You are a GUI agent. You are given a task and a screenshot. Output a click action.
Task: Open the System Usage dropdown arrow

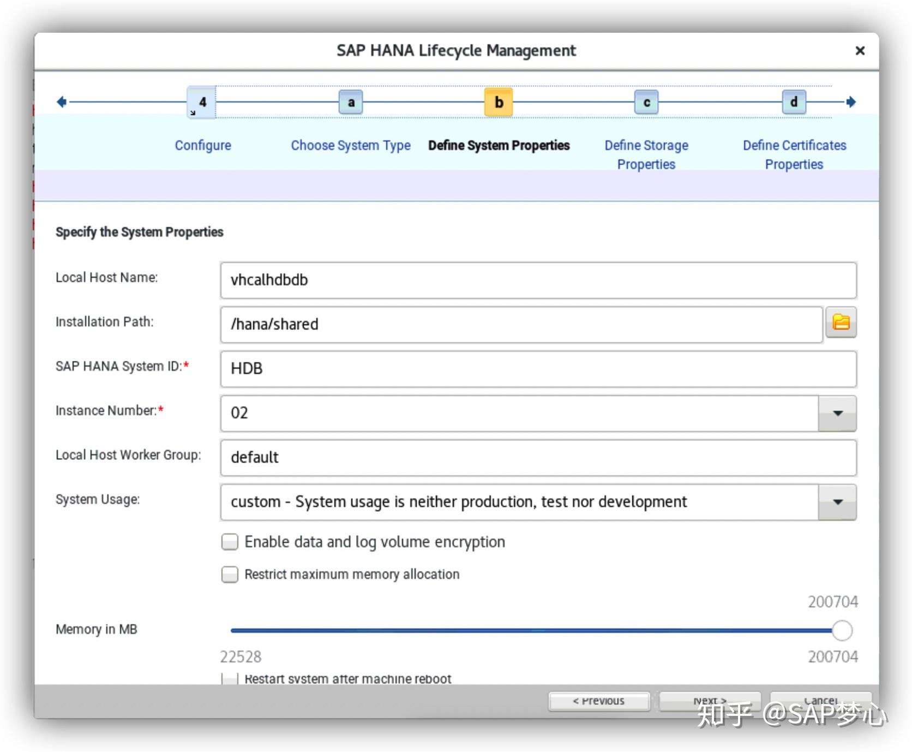(x=838, y=502)
